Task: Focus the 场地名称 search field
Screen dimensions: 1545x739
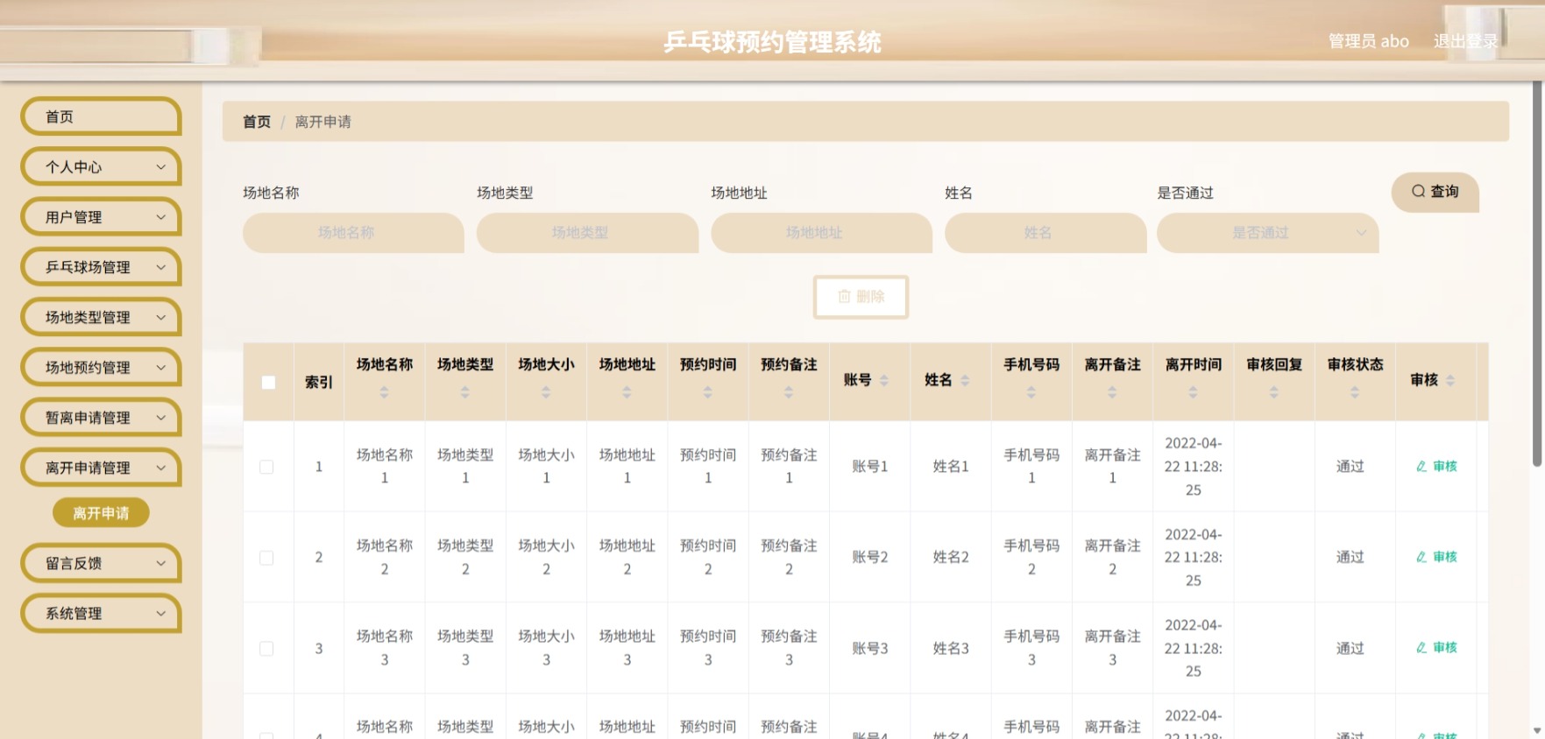Action: point(353,233)
